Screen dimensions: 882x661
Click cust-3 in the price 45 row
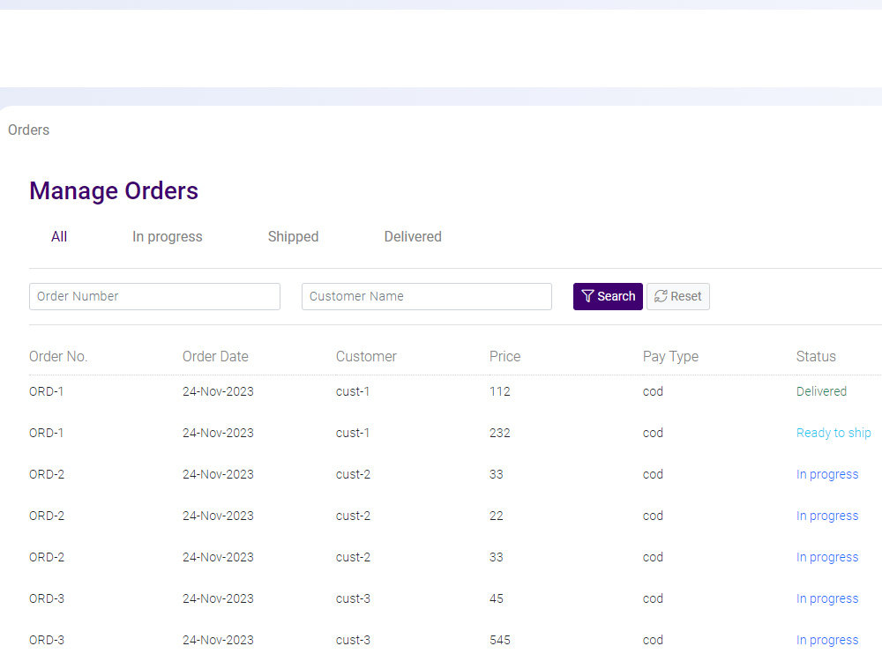tap(354, 598)
